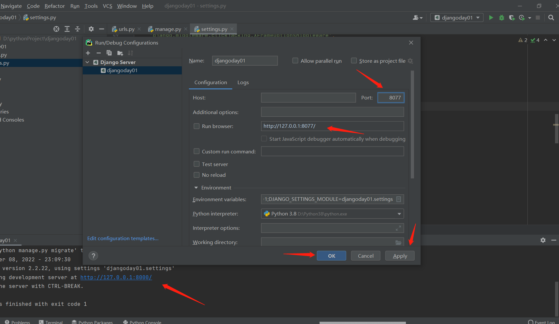Collapse the Environment section
Screen dimensions: 559x324
pyautogui.click(x=196, y=188)
